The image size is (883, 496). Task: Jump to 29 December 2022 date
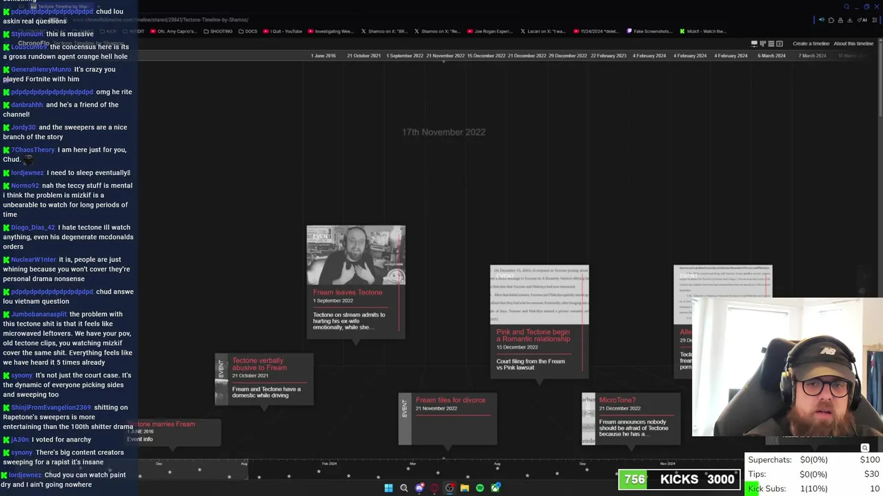tap(567, 56)
